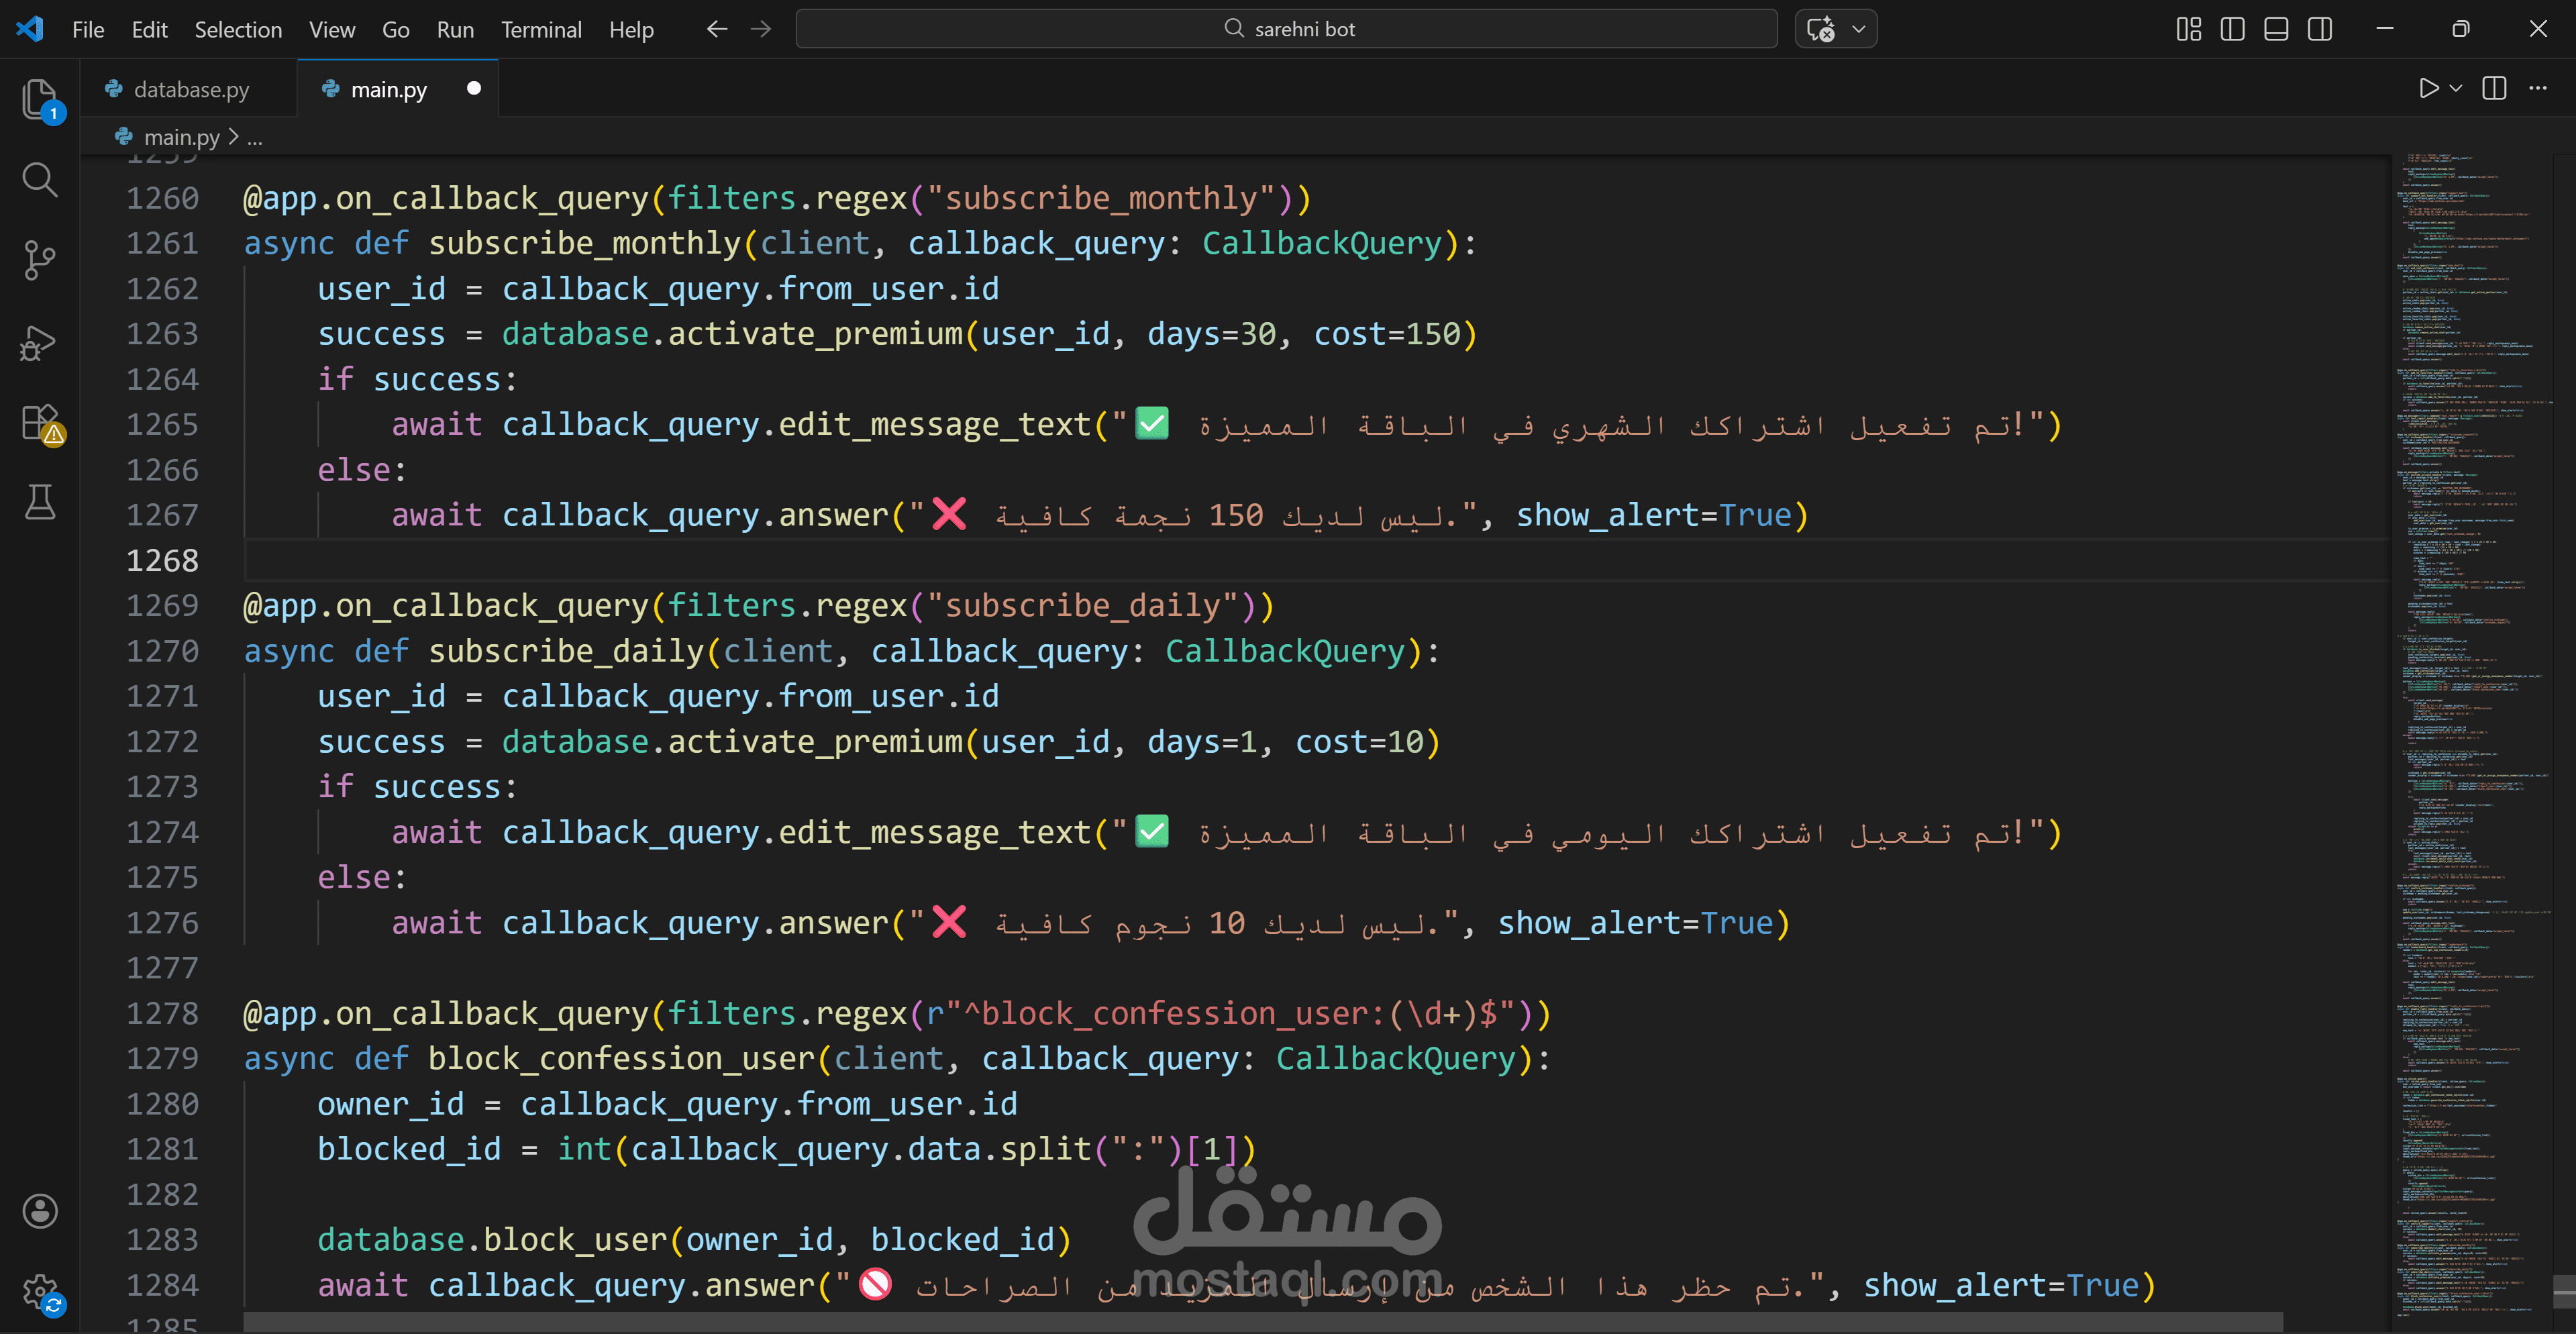Open the Run menu
Viewport: 2576px width, 1334px height.
tap(455, 29)
